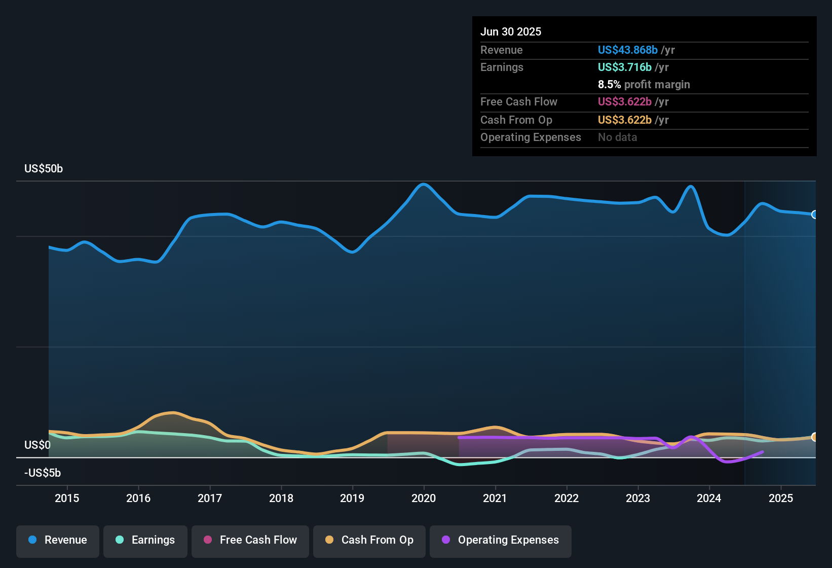Screen dimensions: 832x568
Task: Select the 2025 label on the time axis
Action: point(781,499)
